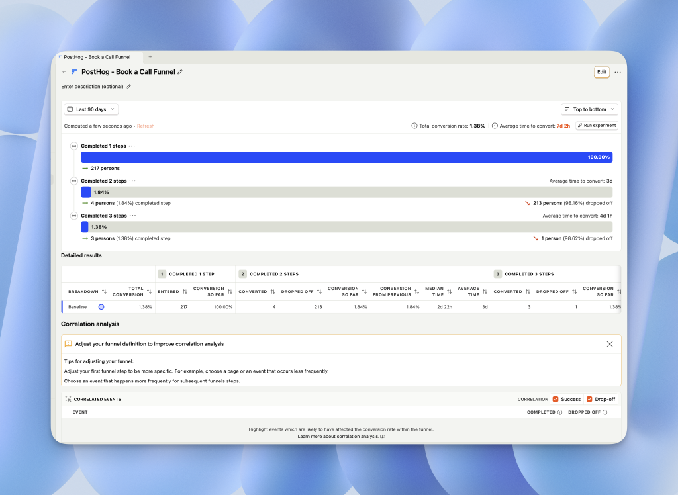Uncheck the Success correlation checkbox
The image size is (678, 495).
click(556, 399)
